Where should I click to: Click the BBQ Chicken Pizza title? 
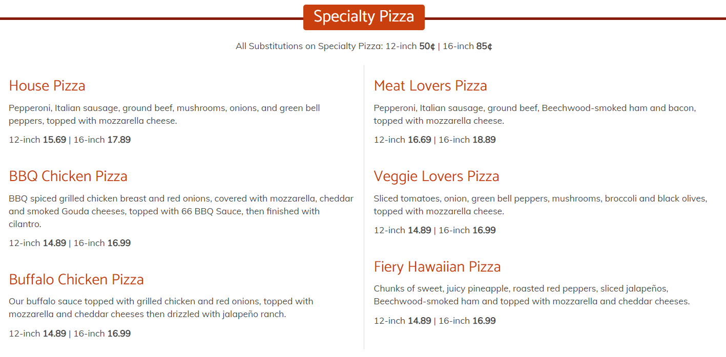pyautogui.click(x=68, y=176)
